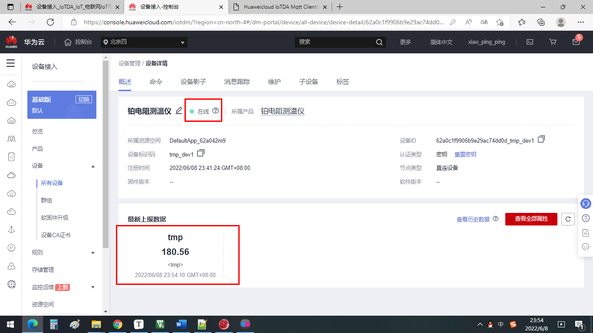This screenshot has height=333, width=593.
Task: Click the Huawei logo in the header
Action: point(11,42)
